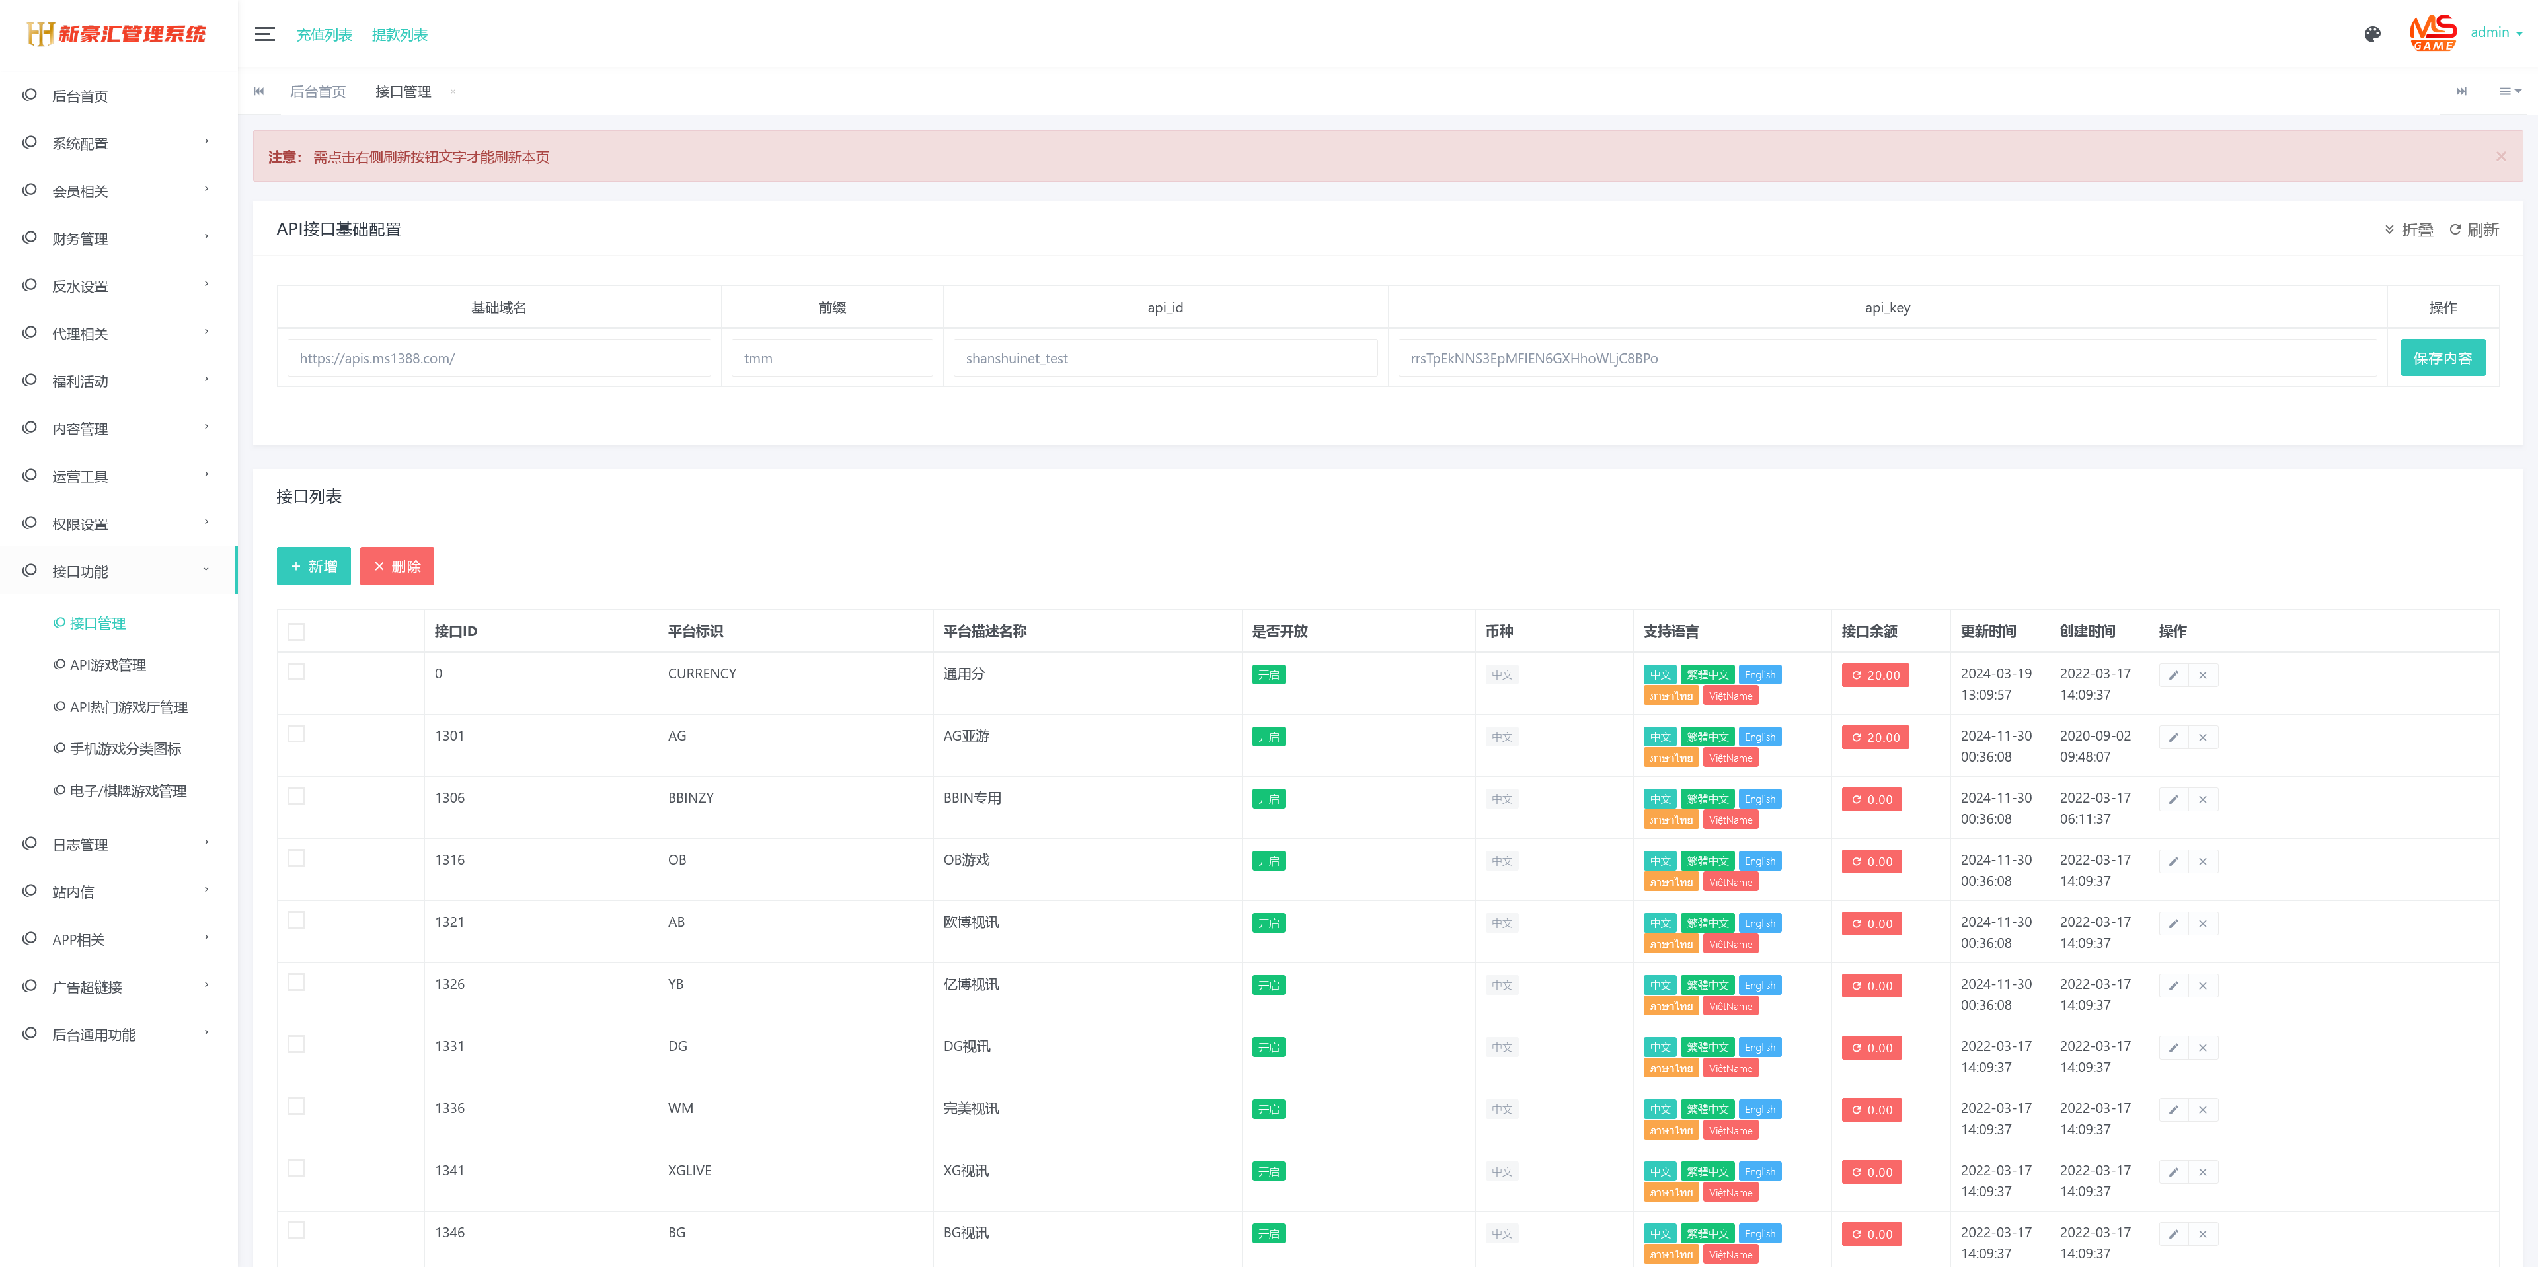Switch to the 后台首页 tab
2538x1267 pixels.
click(x=317, y=92)
